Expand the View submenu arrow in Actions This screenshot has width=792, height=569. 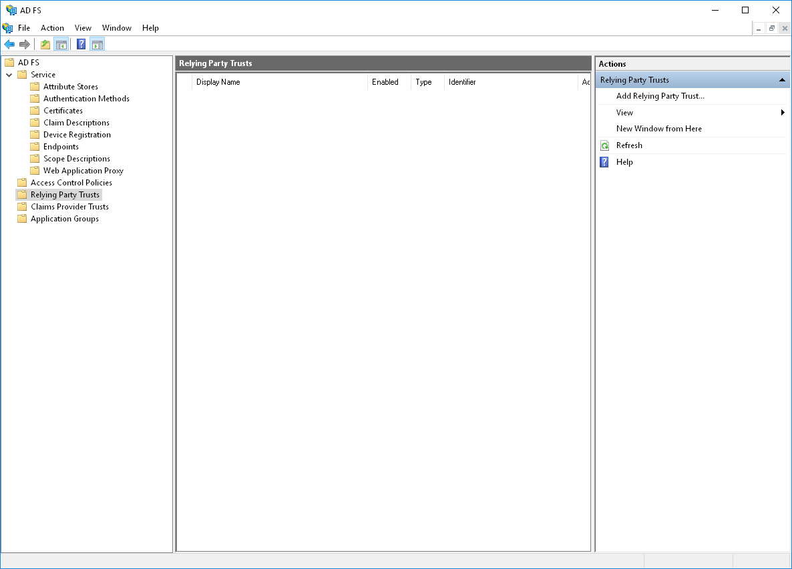pyautogui.click(x=783, y=113)
